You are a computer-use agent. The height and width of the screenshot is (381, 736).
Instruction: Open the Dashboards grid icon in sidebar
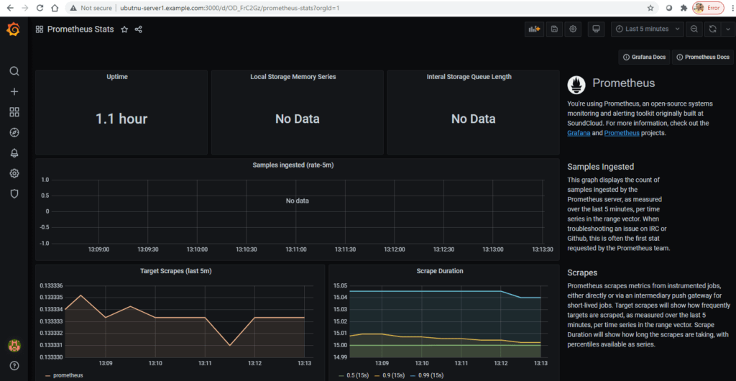14,112
